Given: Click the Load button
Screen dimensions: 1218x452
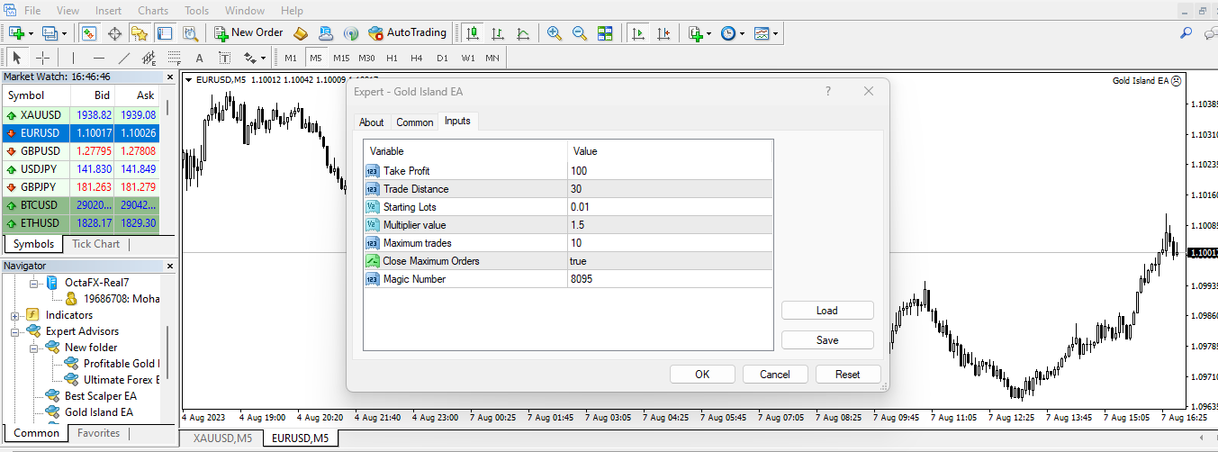Looking at the screenshot, I should (x=826, y=311).
